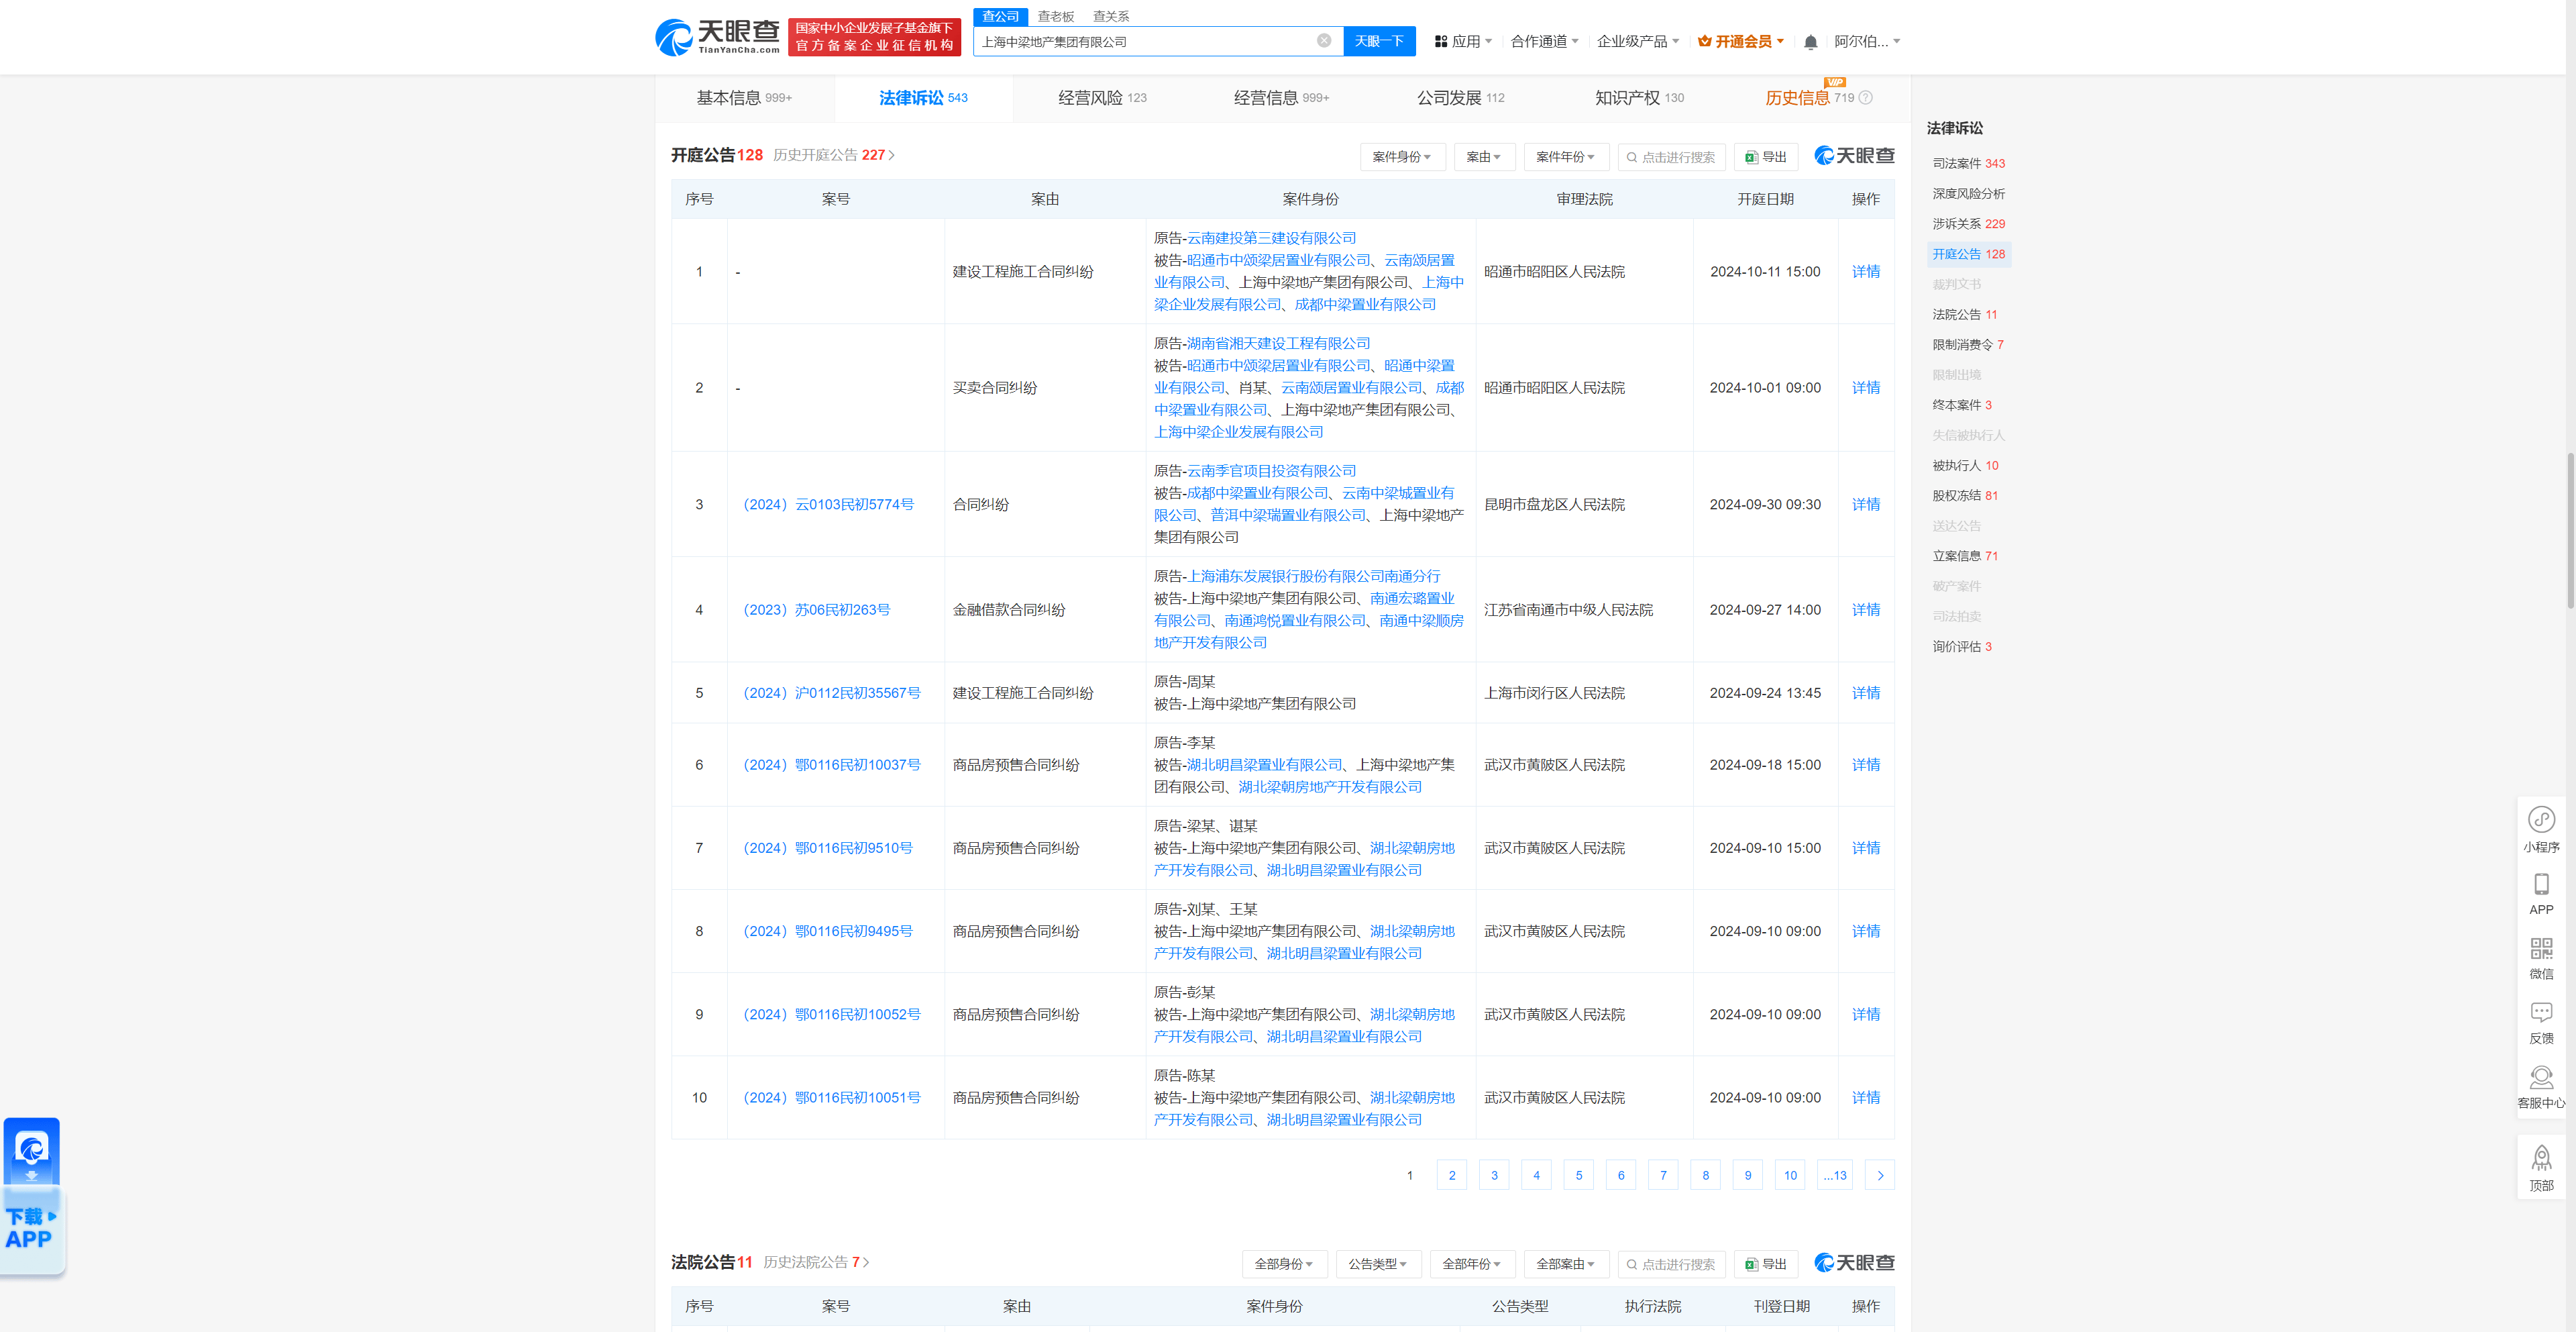Click the 法院公告 search field
Image resolution: width=2576 pixels, height=1332 pixels.
pos(1671,1264)
